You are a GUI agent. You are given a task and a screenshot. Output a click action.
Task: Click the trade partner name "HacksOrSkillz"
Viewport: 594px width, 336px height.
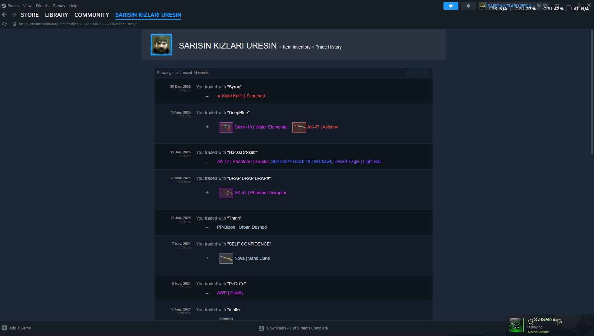point(243,153)
